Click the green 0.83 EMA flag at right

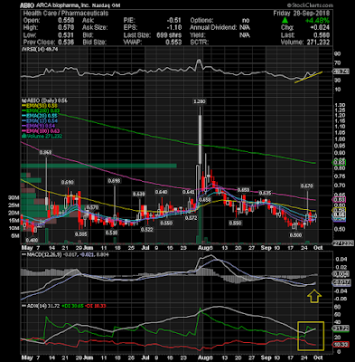[x=338, y=163]
